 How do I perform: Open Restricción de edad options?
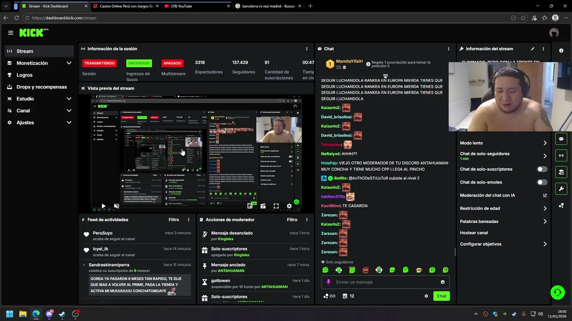[504, 208]
